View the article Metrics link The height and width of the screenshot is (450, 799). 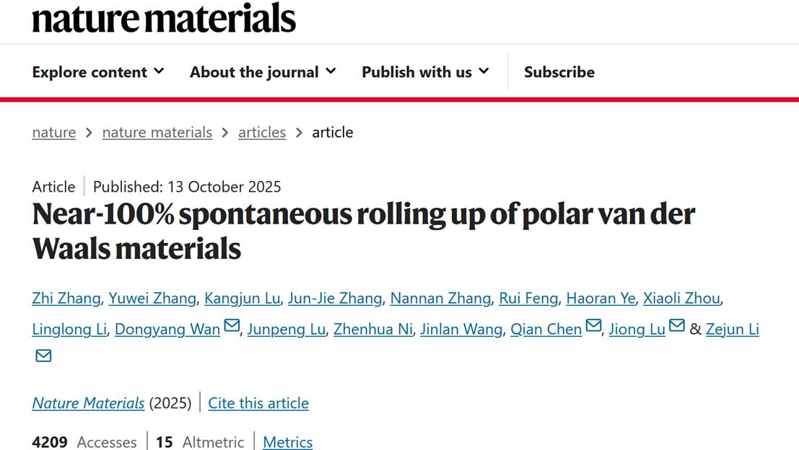pyautogui.click(x=287, y=442)
